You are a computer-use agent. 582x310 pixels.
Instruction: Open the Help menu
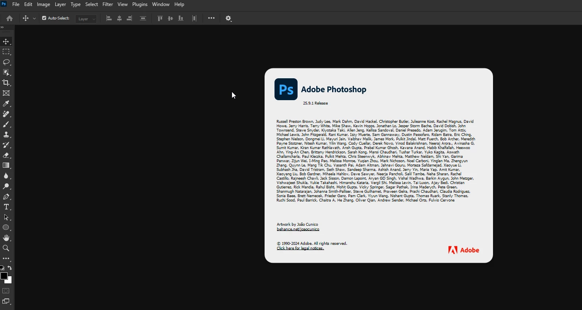179,4
